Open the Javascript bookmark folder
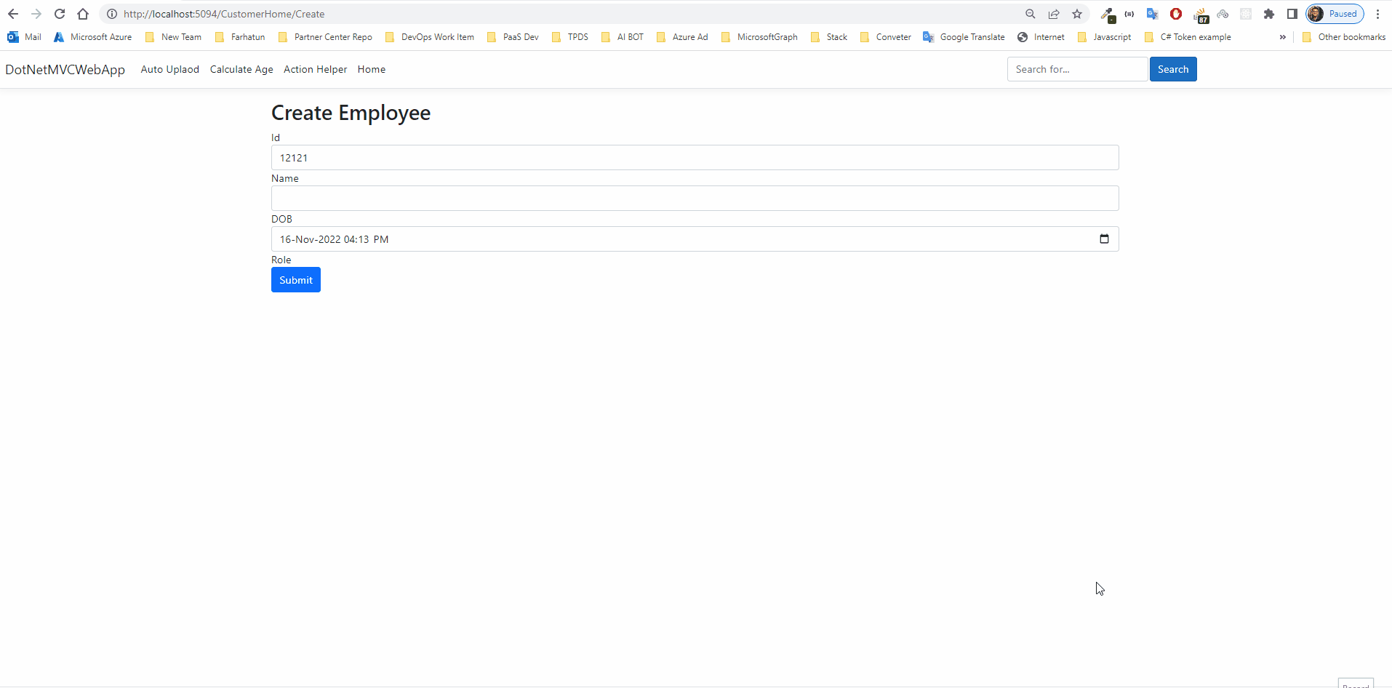 click(x=1104, y=37)
